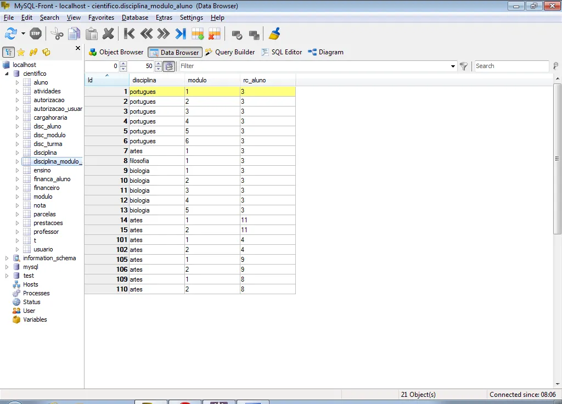
Task: Switch to the Object Browser view
Action: pyautogui.click(x=116, y=52)
